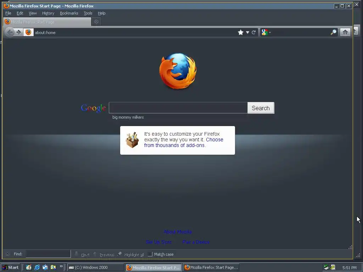
Task: Reload the page with the refresh icon
Action: pos(254,32)
